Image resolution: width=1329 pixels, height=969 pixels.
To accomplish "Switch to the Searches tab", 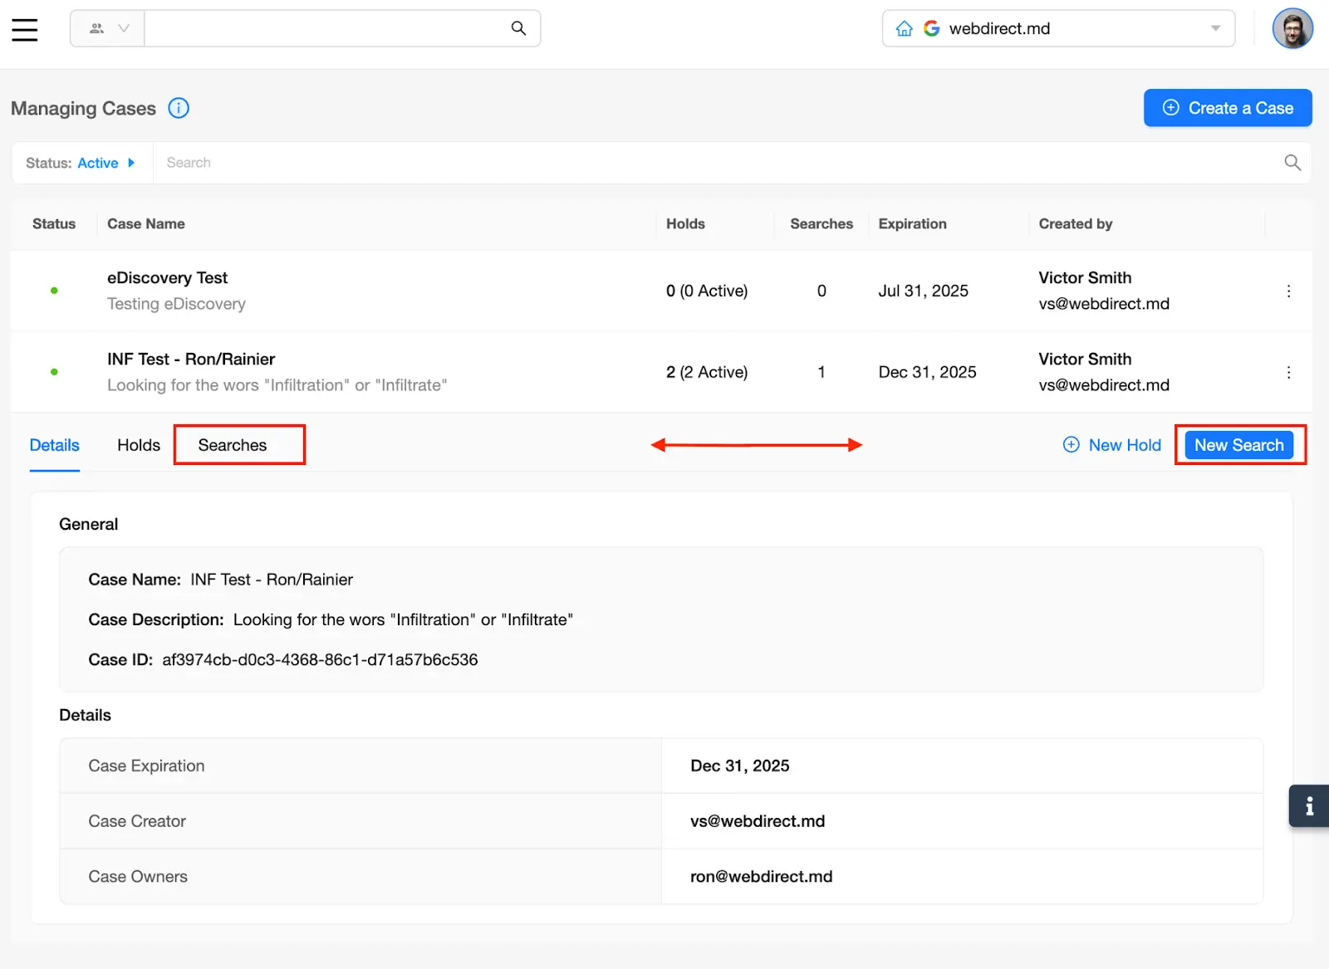I will pyautogui.click(x=232, y=445).
